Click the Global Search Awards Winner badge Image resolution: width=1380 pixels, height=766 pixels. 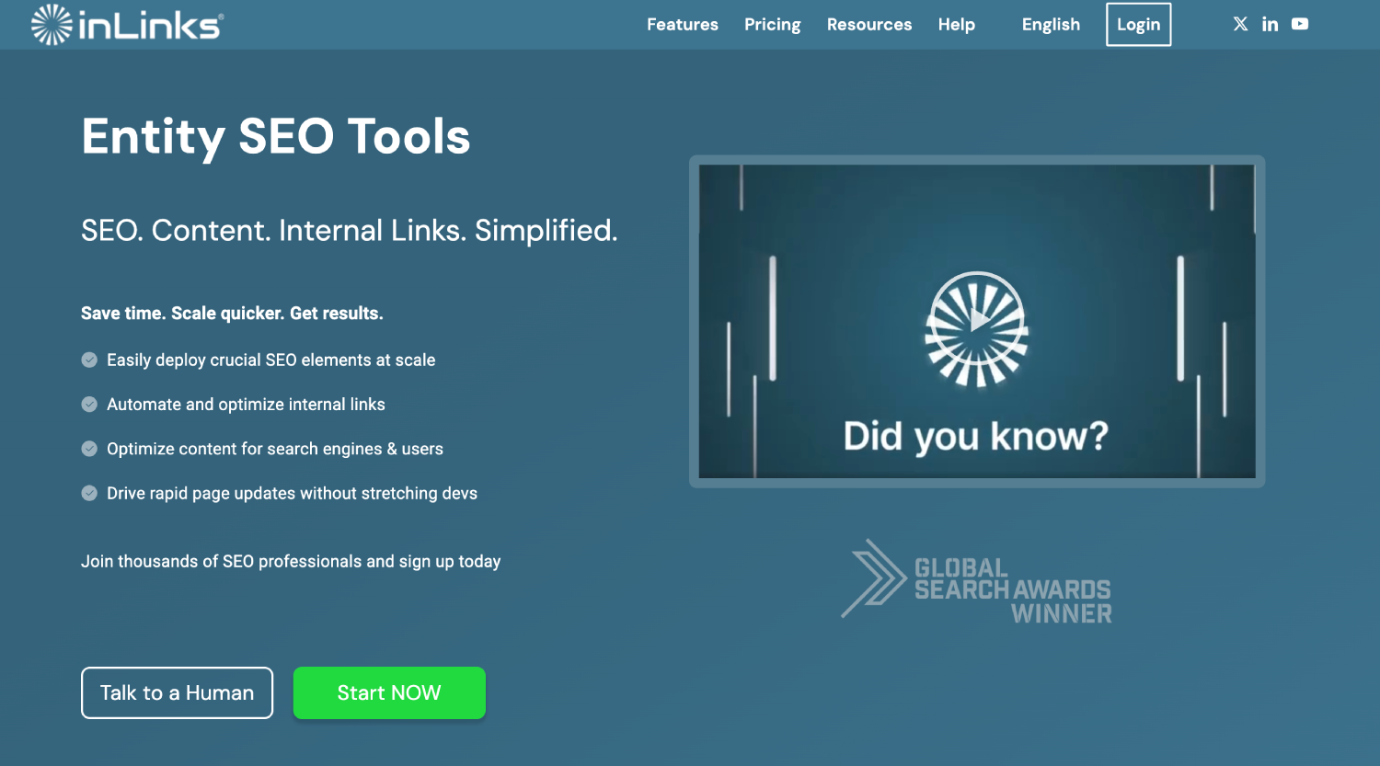[977, 581]
